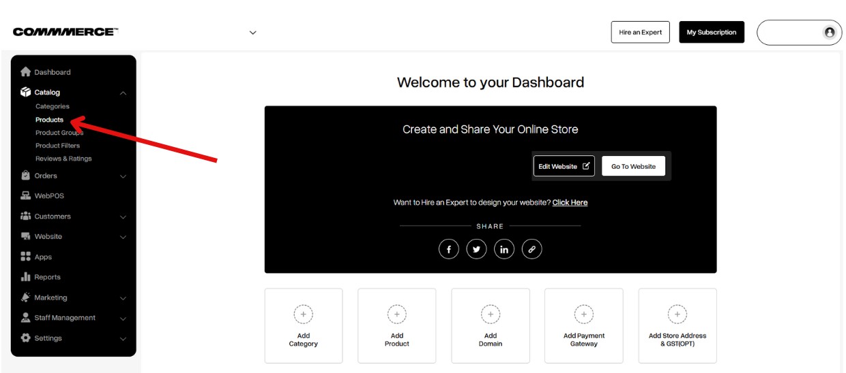
Task: Open the store selector dropdown in header
Action: pyautogui.click(x=252, y=32)
